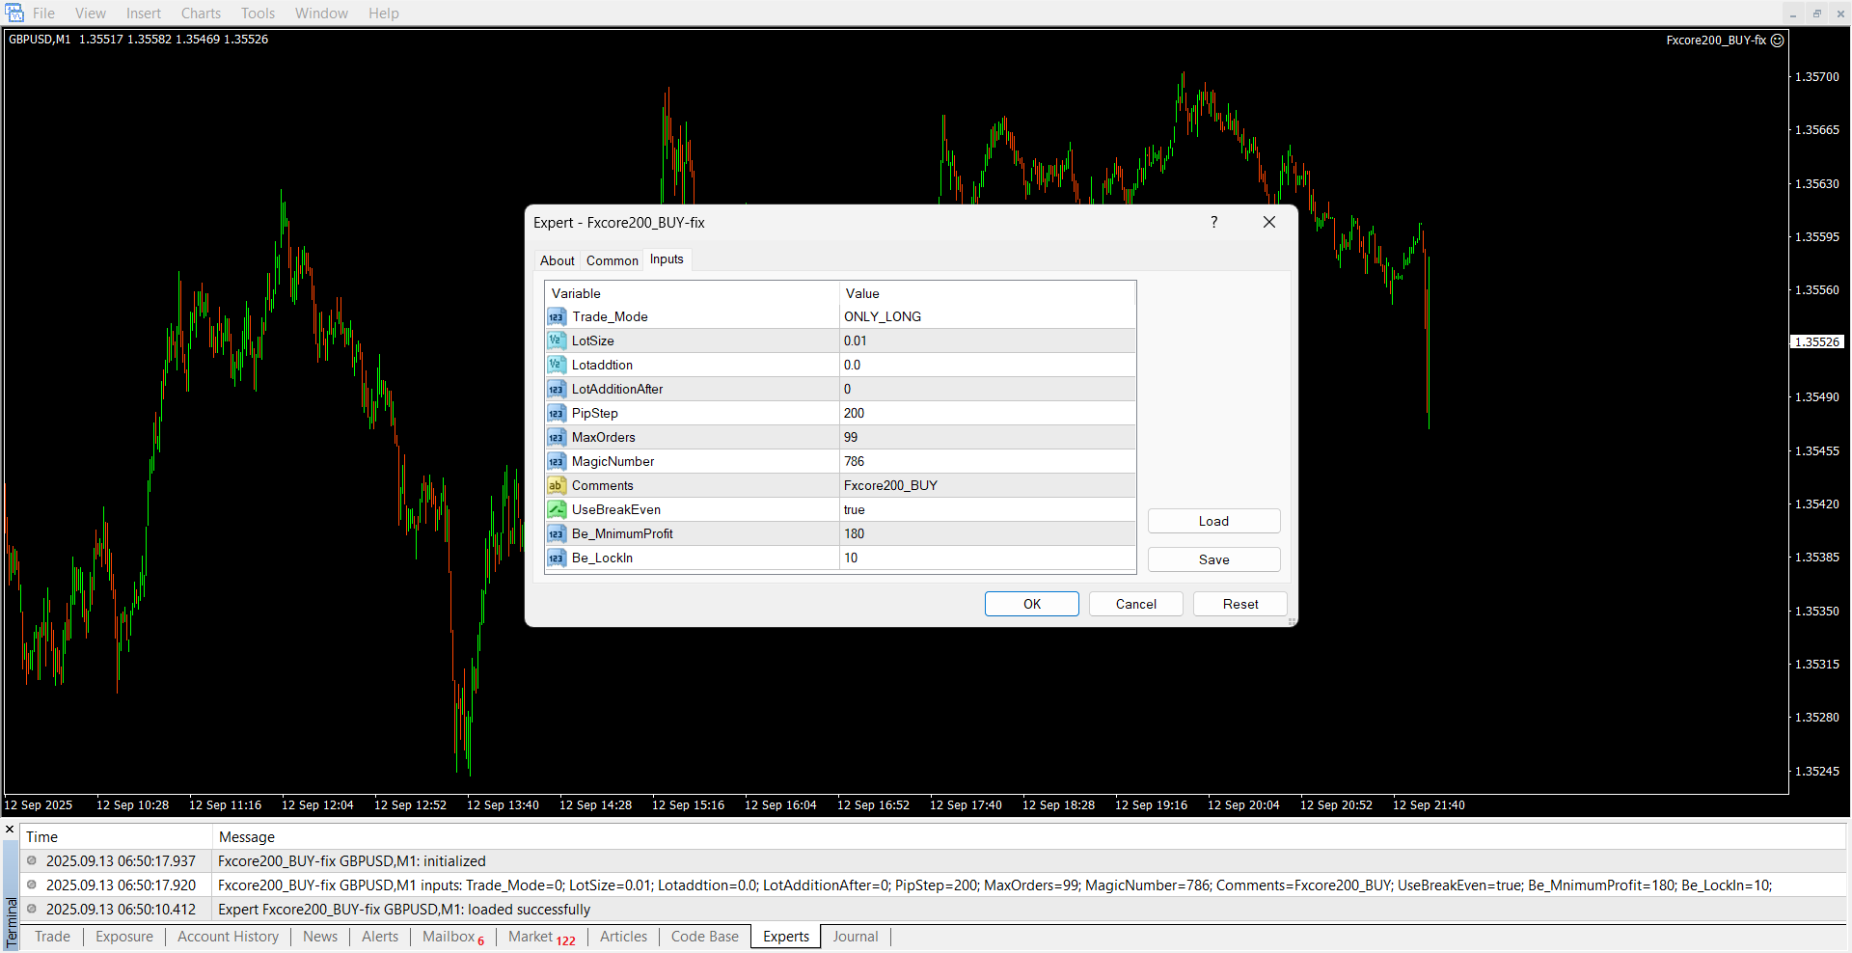
Task: Click the Trade_Mode variable type icon
Action: point(557,317)
